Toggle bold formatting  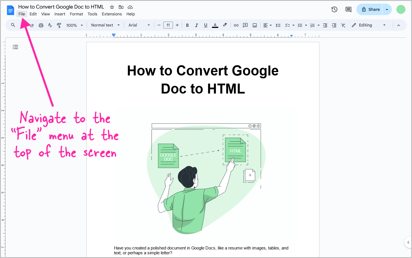pyautogui.click(x=187, y=25)
